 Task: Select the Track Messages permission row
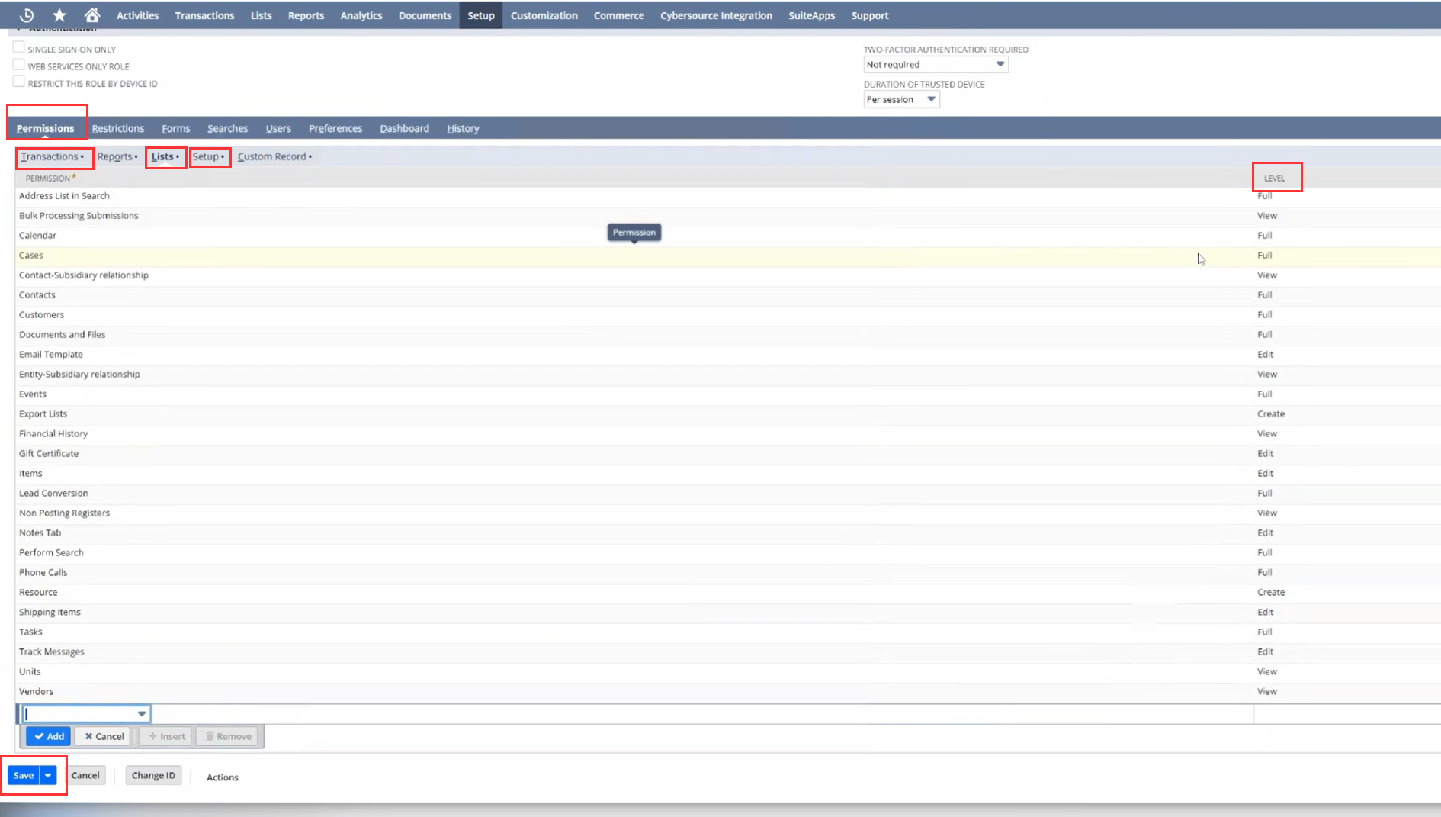click(728, 652)
